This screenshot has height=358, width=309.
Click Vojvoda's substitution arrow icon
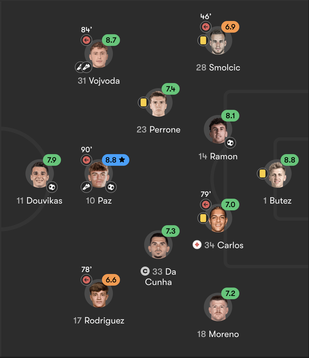86,40
